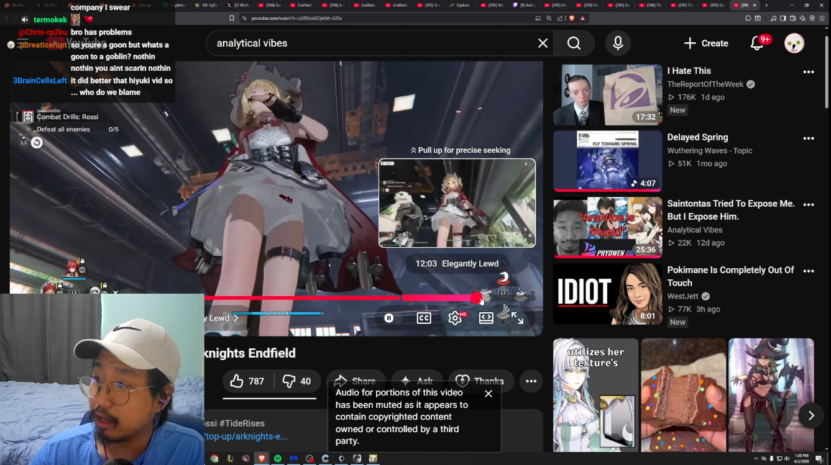Open YouTube notifications bell

[757, 43]
